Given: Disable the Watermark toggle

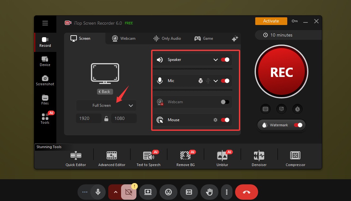Looking at the screenshot, I should [x=298, y=125].
